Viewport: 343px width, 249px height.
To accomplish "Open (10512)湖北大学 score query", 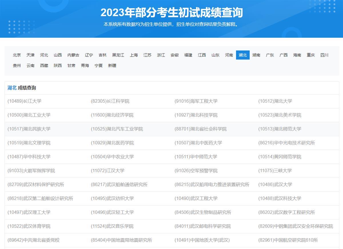I will tap(275, 101).
